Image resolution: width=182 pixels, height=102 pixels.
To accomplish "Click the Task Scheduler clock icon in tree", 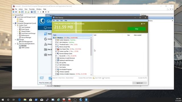I will 20,27.
